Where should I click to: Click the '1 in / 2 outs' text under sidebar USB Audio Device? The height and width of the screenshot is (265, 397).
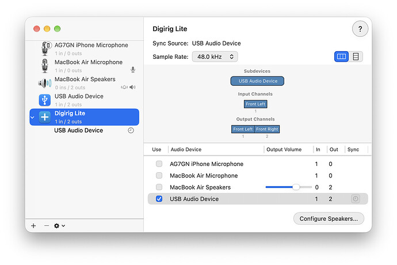pos(68,104)
